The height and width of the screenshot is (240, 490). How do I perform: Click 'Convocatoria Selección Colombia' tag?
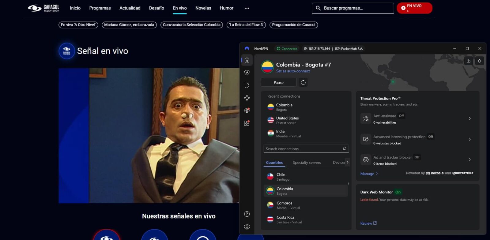click(x=191, y=25)
